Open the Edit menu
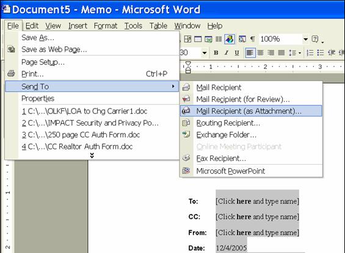 click(32, 26)
